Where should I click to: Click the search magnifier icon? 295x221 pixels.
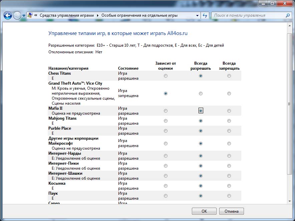(288, 15)
